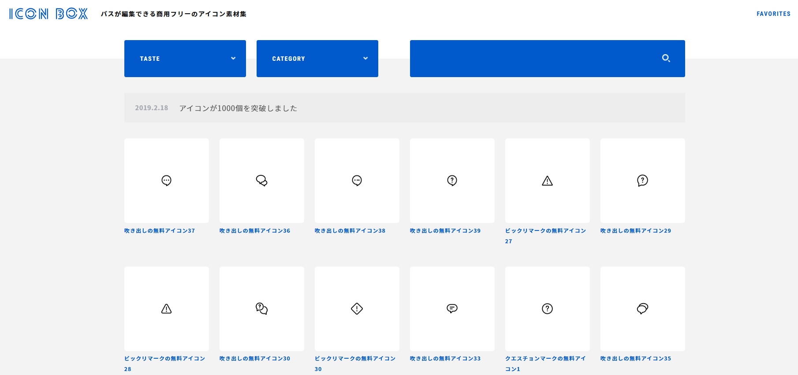Image resolution: width=798 pixels, height=375 pixels.
Task: Open link 吹き出しの無料アイコン29
Action: click(x=636, y=230)
